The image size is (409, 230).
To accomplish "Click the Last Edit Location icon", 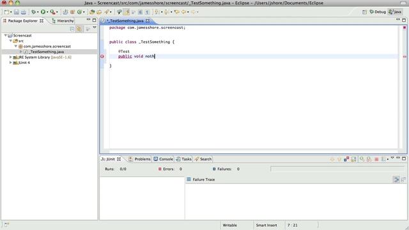I will [x=176, y=12].
